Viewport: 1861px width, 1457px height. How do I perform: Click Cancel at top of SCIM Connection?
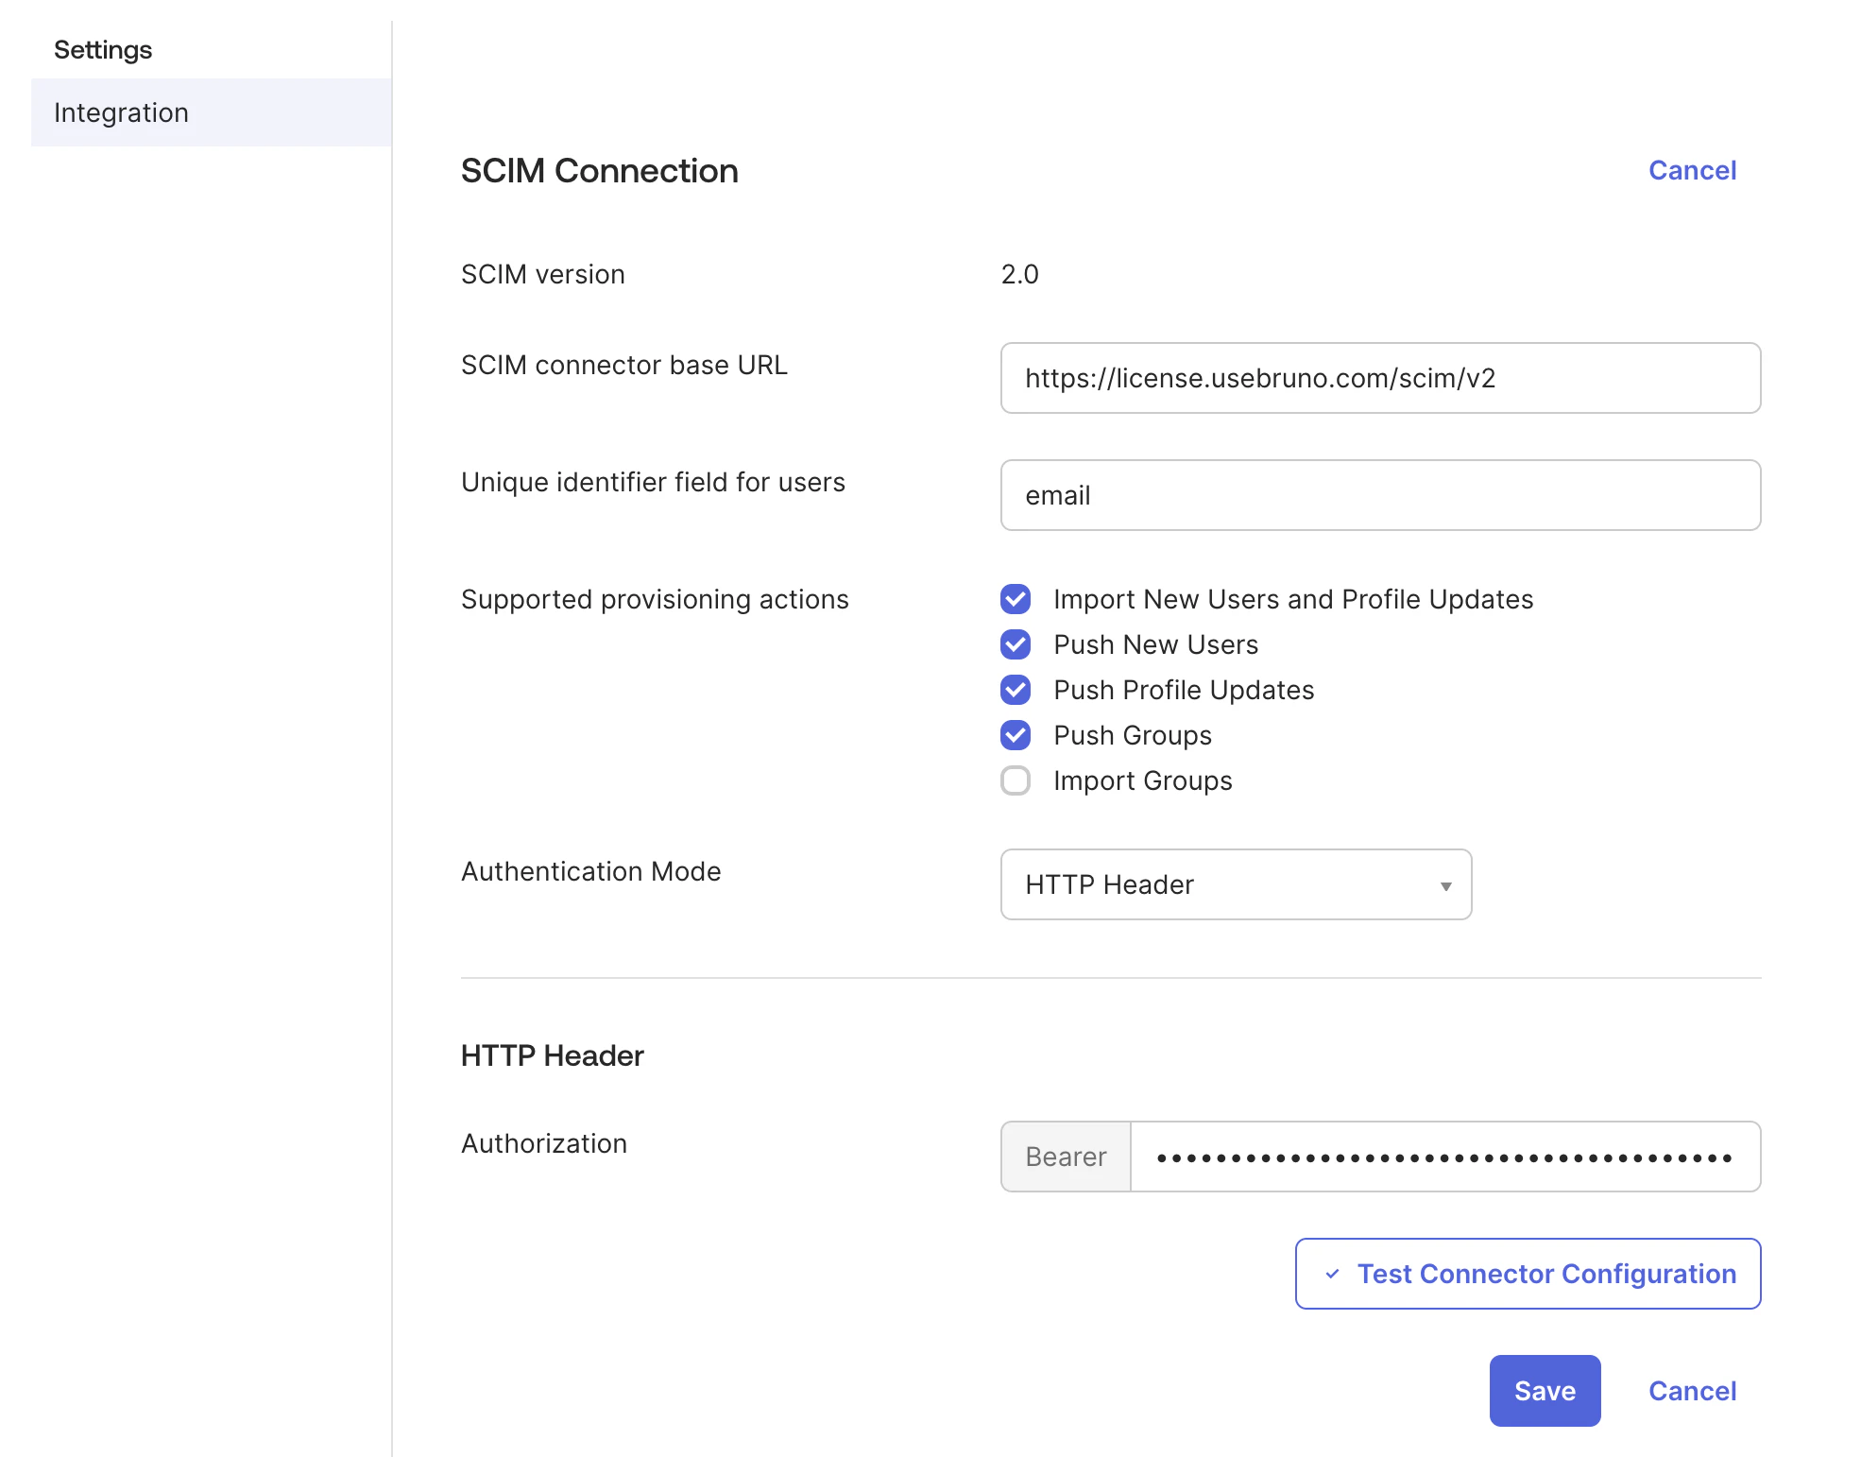1692,170
